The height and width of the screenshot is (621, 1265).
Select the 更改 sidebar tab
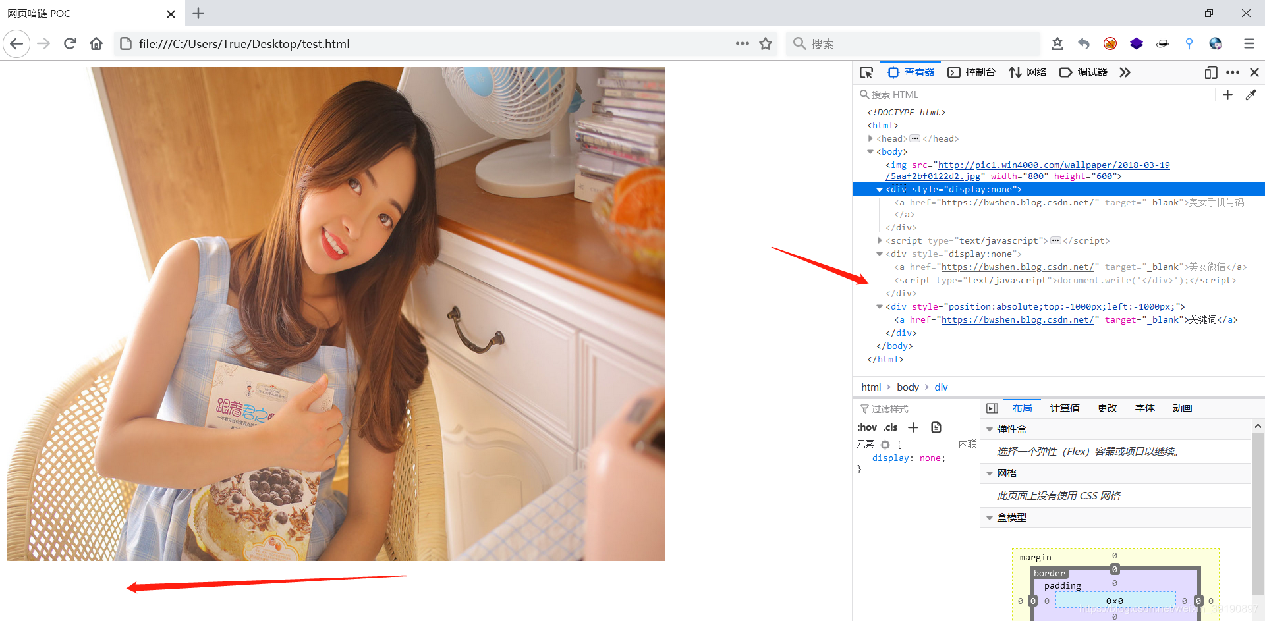coord(1108,408)
